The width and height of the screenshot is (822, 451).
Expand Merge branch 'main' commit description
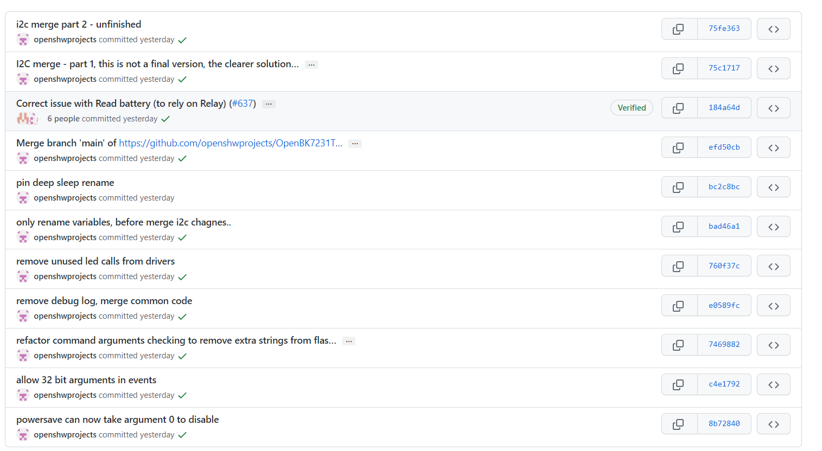(355, 144)
